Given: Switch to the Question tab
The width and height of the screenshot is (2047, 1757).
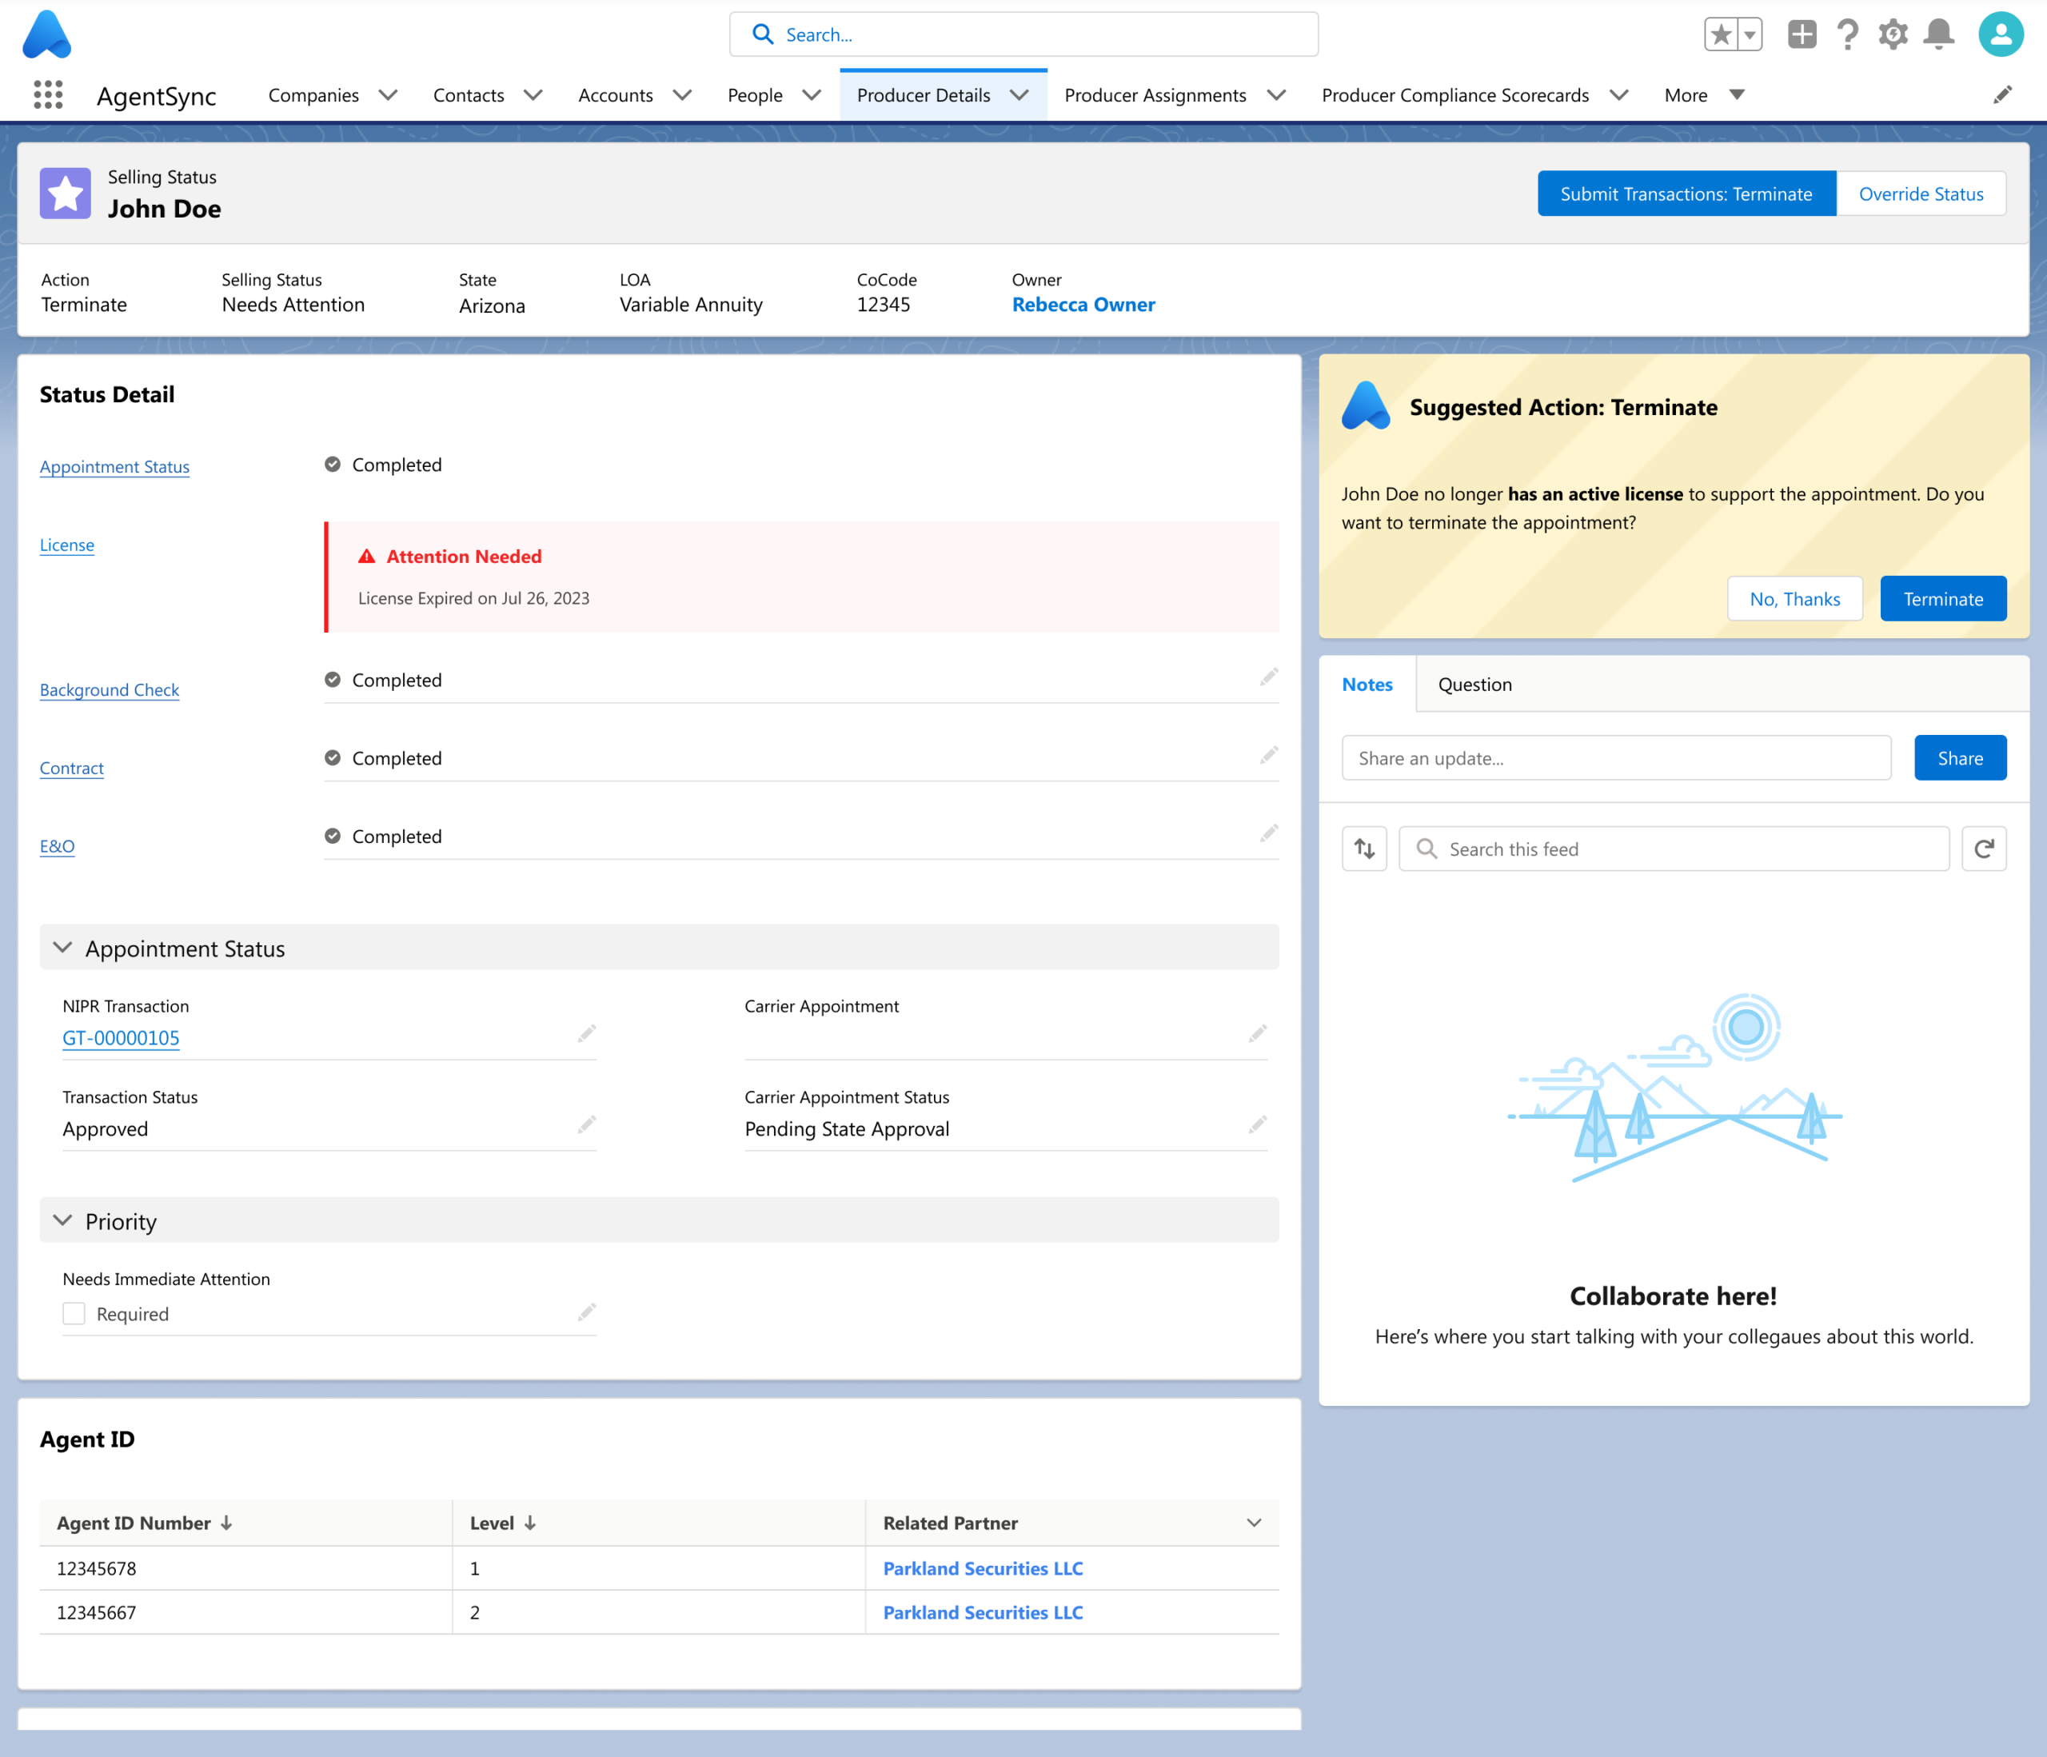Looking at the screenshot, I should (1474, 684).
